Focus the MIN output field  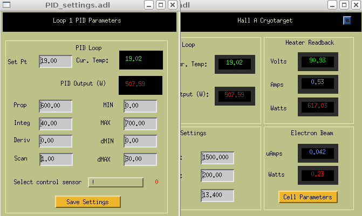140,106
